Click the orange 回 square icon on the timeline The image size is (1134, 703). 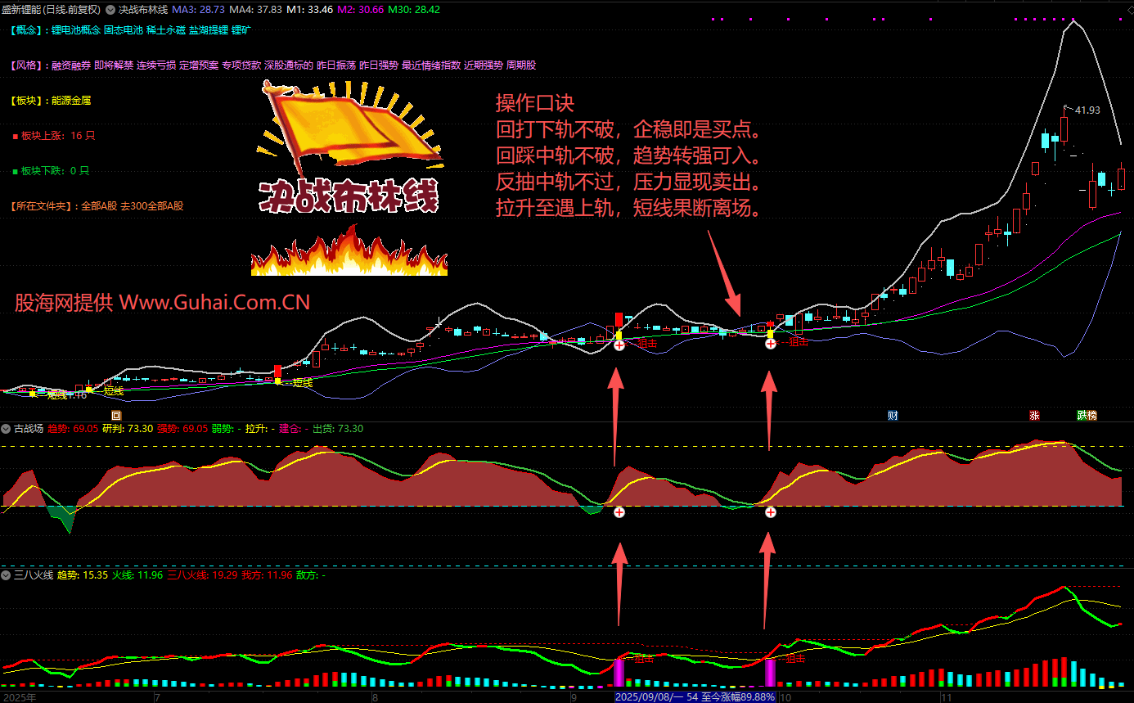(x=116, y=416)
